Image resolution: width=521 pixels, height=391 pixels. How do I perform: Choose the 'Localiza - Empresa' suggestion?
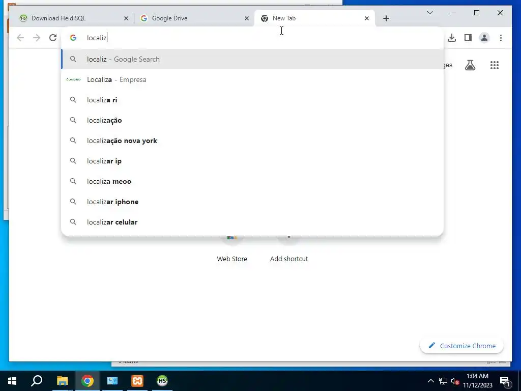[252, 79]
